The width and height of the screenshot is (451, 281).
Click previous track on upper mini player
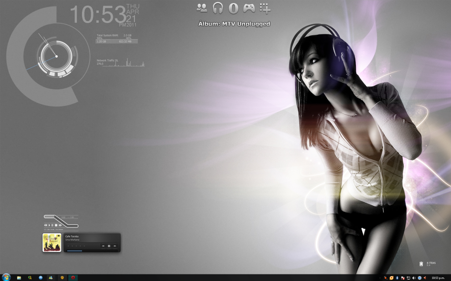pyautogui.click(x=46, y=225)
